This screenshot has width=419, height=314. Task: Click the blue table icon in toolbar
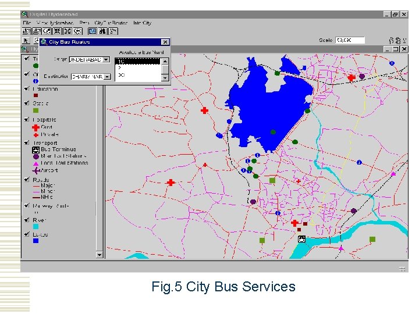(92, 31)
